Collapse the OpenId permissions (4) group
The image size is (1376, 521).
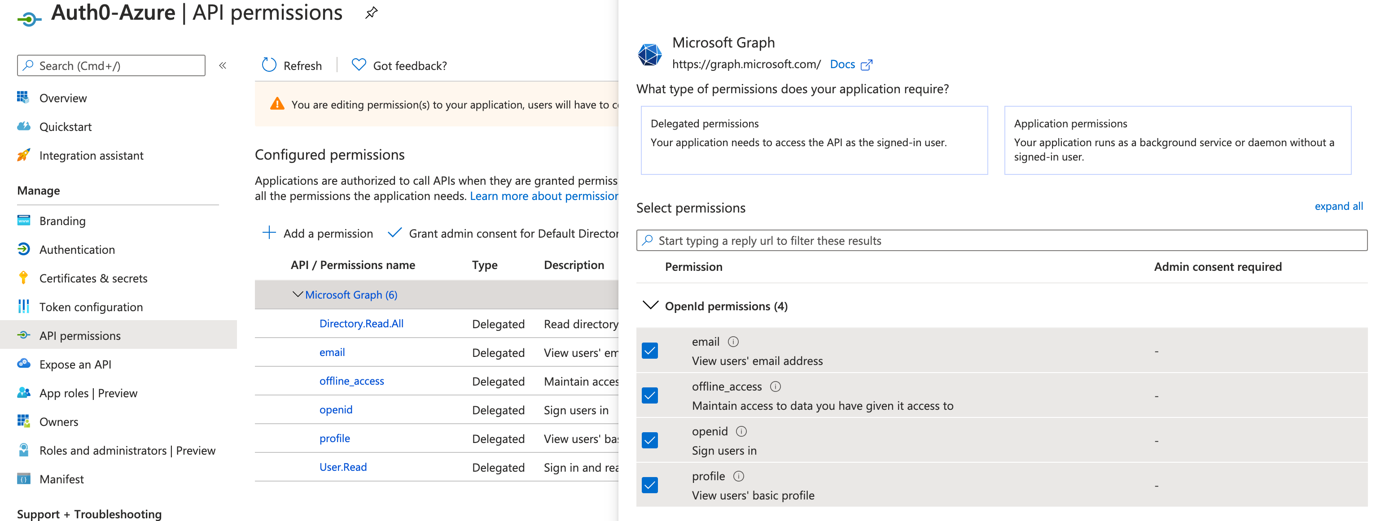[651, 305]
